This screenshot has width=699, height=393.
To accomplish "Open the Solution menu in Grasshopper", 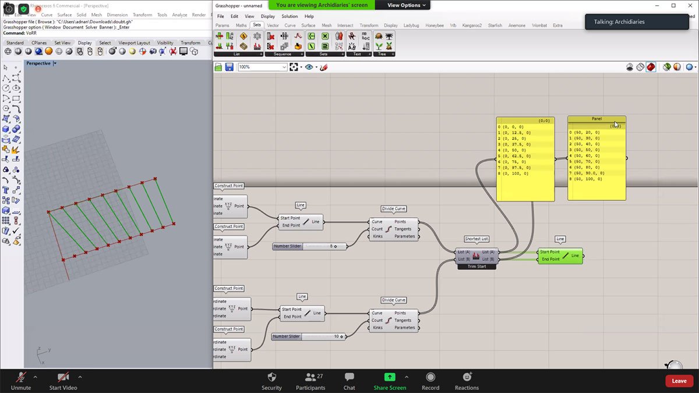I will coord(290,16).
